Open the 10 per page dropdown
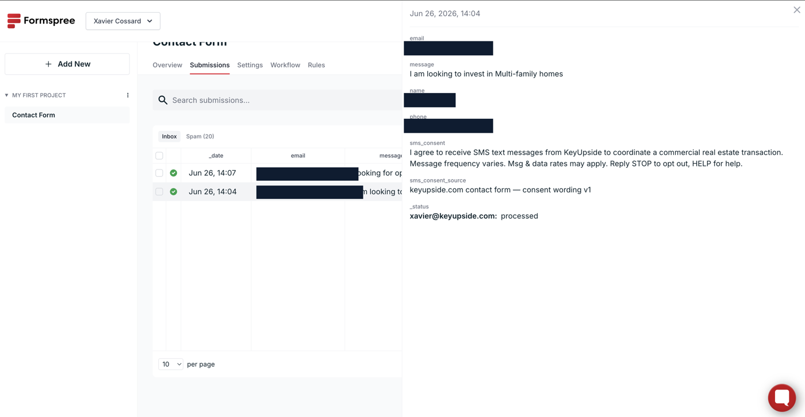805x417 pixels. [171, 364]
